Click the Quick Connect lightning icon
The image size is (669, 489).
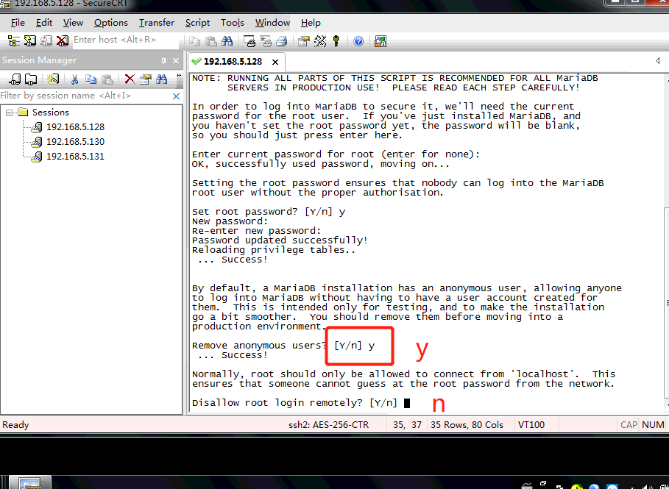(x=30, y=41)
